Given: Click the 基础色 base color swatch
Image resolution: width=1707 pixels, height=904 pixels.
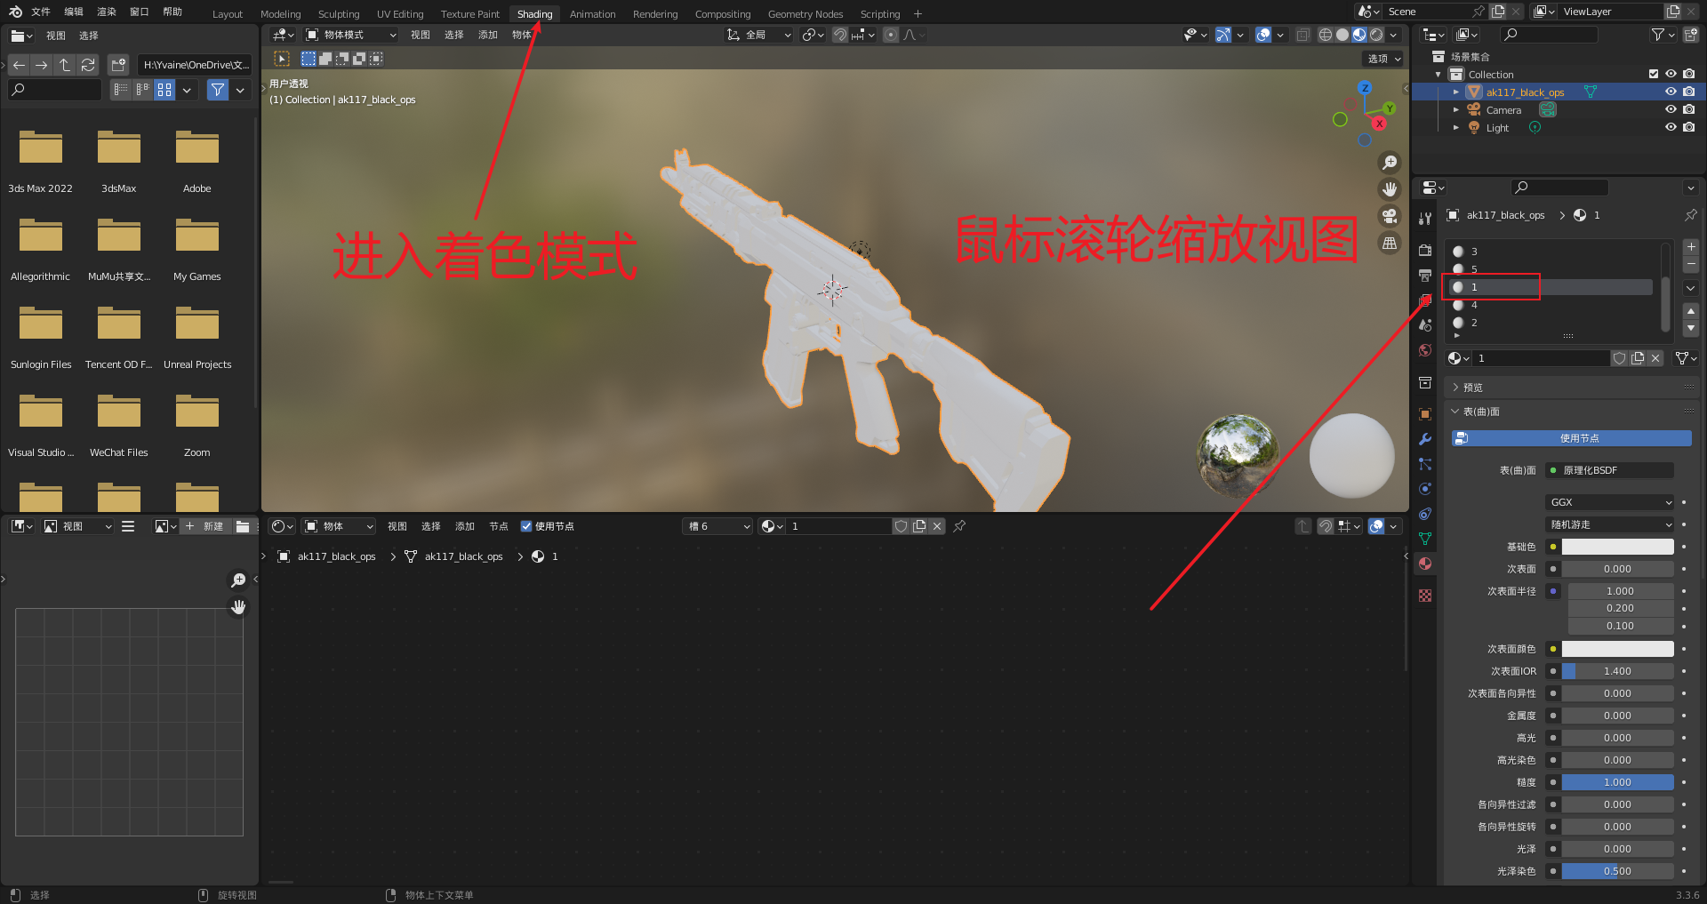Looking at the screenshot, I should tap(1617, 547).
